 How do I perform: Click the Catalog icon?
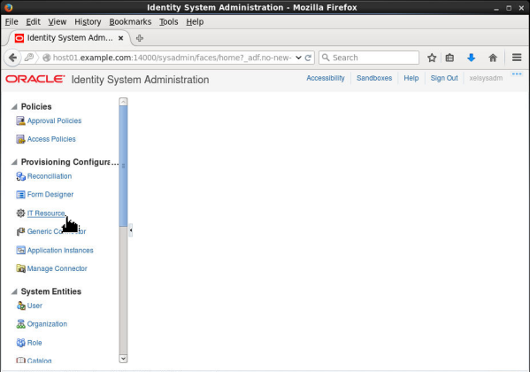(20, 360)
